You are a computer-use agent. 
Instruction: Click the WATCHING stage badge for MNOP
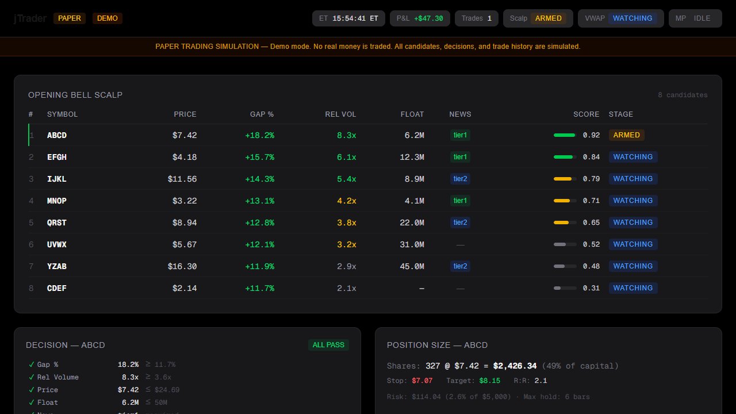click(x=633, y=201)
